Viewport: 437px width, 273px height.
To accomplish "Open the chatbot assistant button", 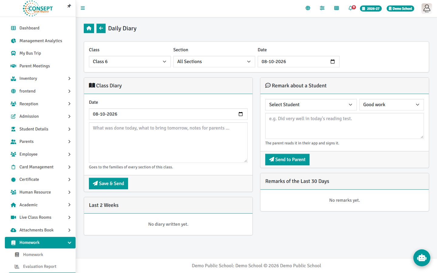I will tap(422, 258).
